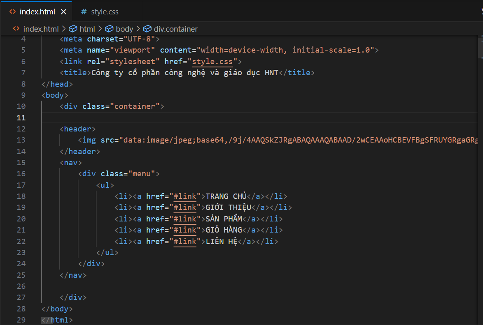Image resolution: width=483 pixels, height=325 pixels.
Task: Click the "SẢN PHẨM" link text
Action: click(x=224, y=219)
